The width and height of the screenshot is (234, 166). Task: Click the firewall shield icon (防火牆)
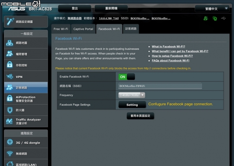(10, 110)
